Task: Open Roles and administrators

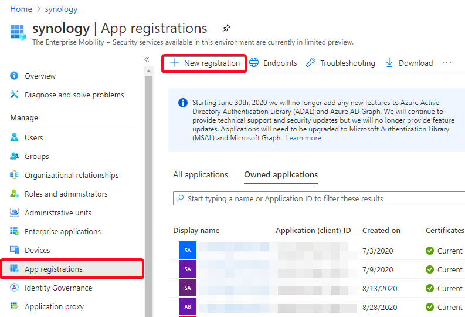Action: pos(66,194)
